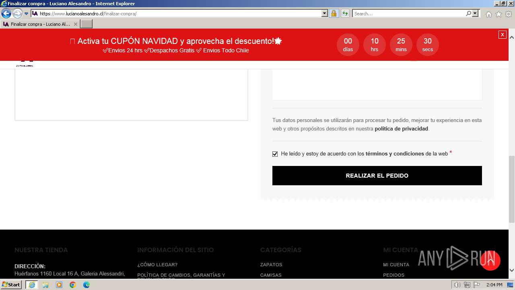Click the vertical scrollbar thumb
Image resolution: width=515 pixels, height=290 pixels.
click(x=512, y=189)
